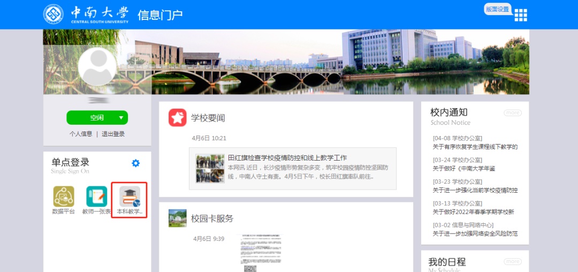Launch the 数据平台 app icon

pyautogui.click(x=64, y=197)
